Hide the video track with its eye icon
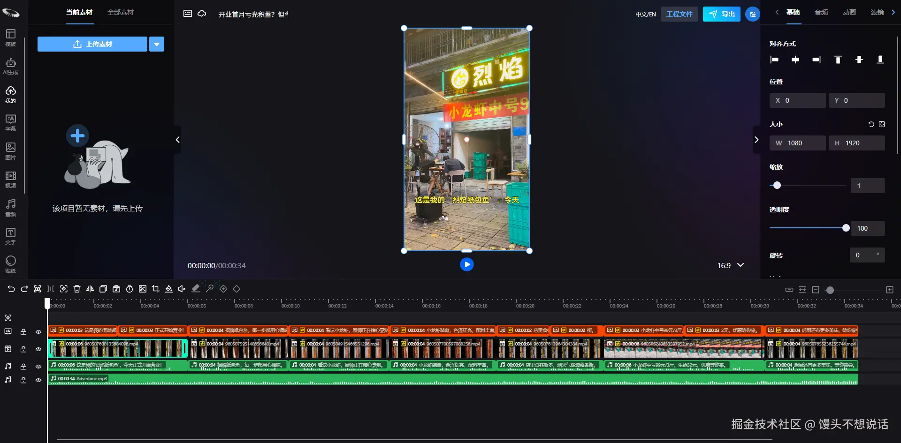The height and width of the screenshot is (443, 901). tap(38, 349)
